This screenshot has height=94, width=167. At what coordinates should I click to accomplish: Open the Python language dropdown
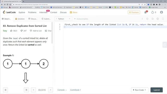[63, 19]
